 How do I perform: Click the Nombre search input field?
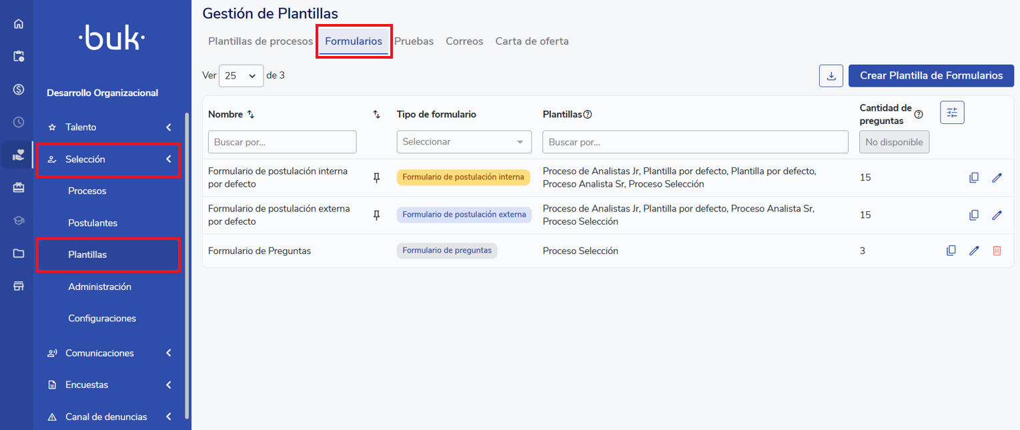pyautogui.click(x=282, y=142)
